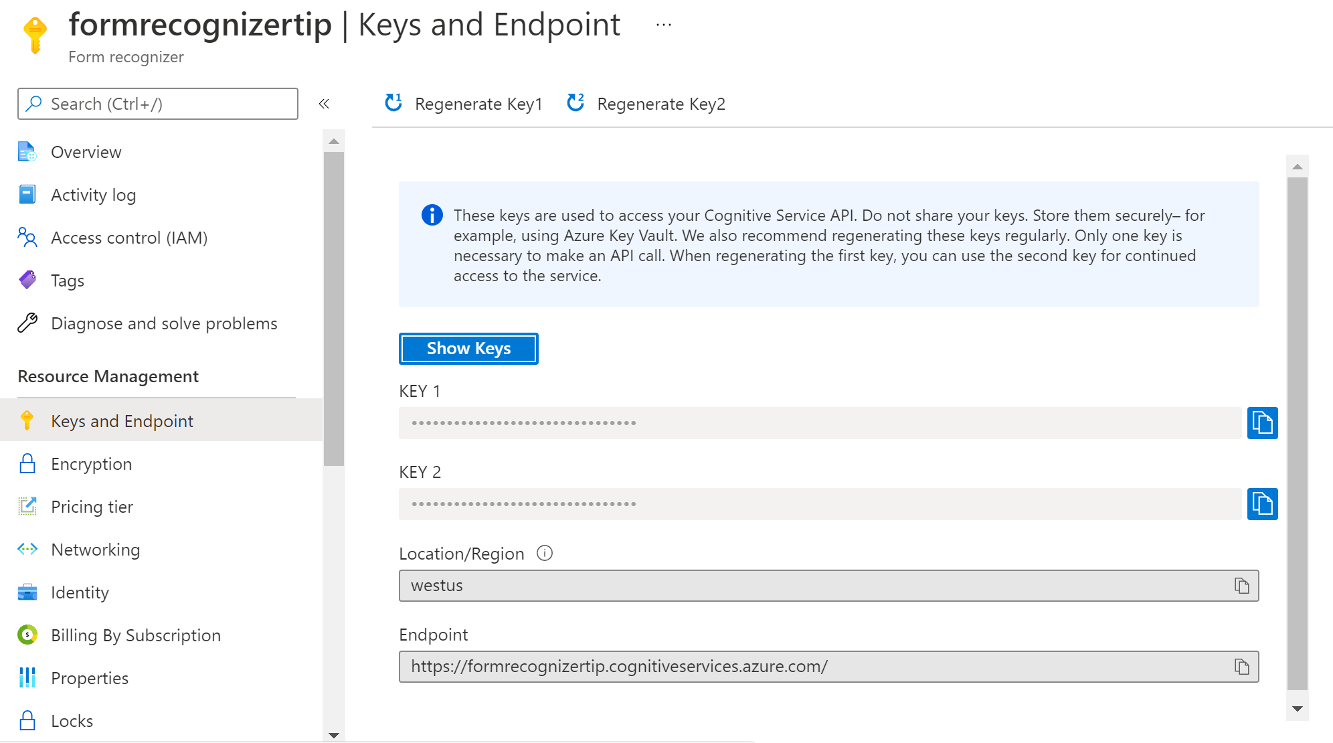Click sidebar scrollbar down arrow

pyautogui.click(x=334, y=735)
